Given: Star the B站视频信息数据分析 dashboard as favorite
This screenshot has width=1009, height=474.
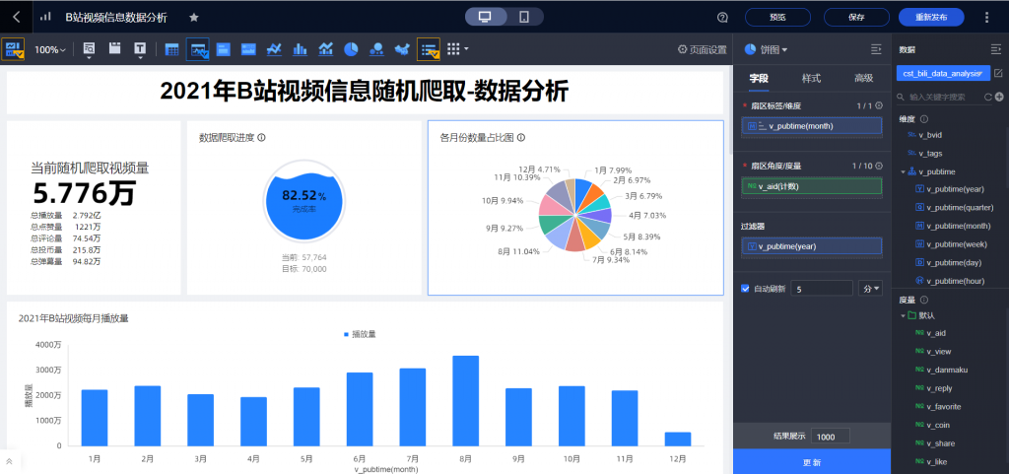Looking at the screenshot, I should click(x=194, y=18).
